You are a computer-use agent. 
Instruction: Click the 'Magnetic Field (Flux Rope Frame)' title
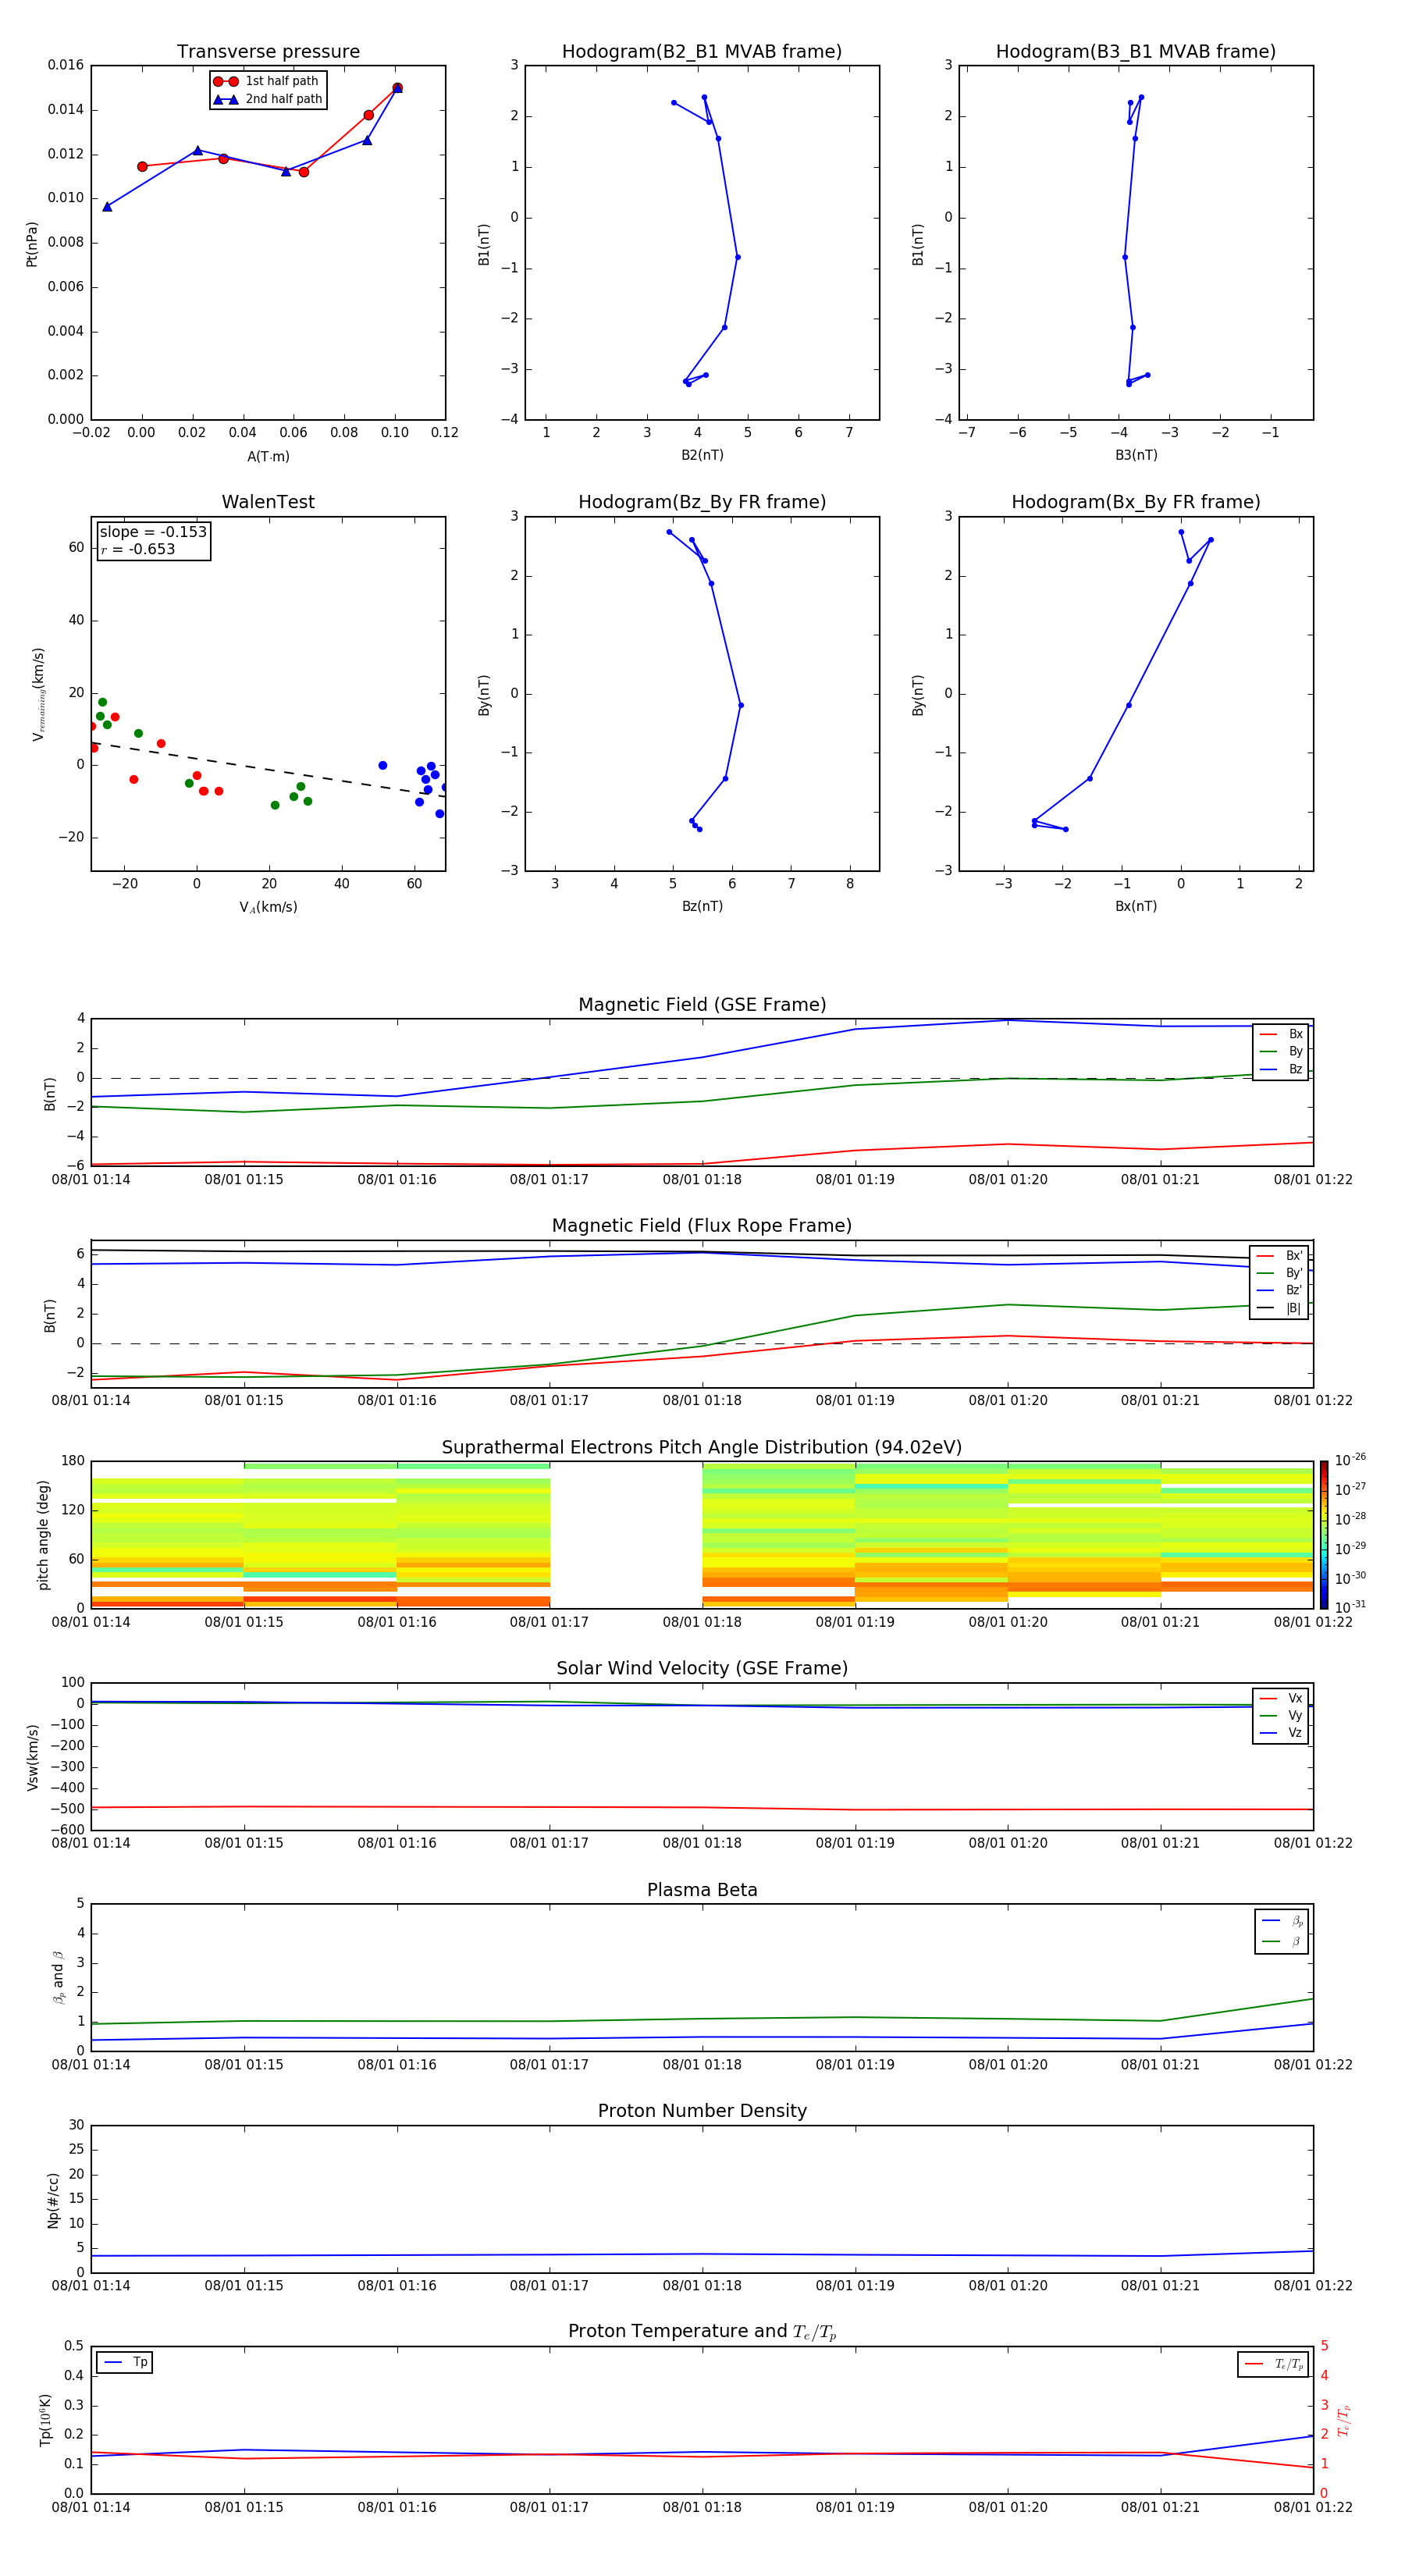(x=702, y=1226)
